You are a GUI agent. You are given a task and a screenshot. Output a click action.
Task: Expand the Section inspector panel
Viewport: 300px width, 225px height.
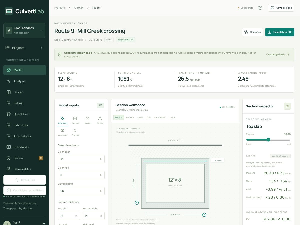tap(287, 106)
